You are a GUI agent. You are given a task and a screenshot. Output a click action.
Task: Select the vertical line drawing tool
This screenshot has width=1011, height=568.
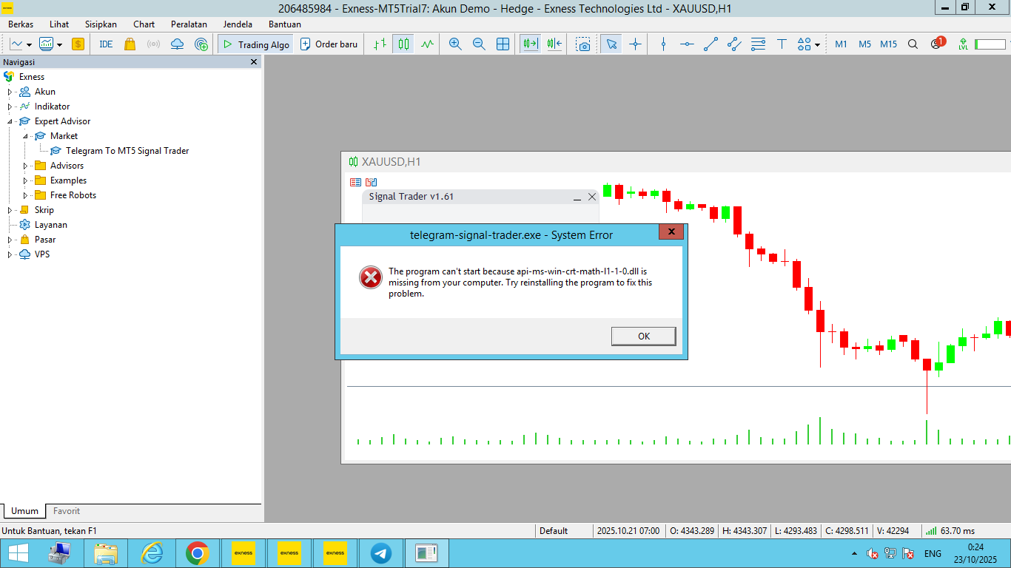pyautogui.click(x=663, y=44)
